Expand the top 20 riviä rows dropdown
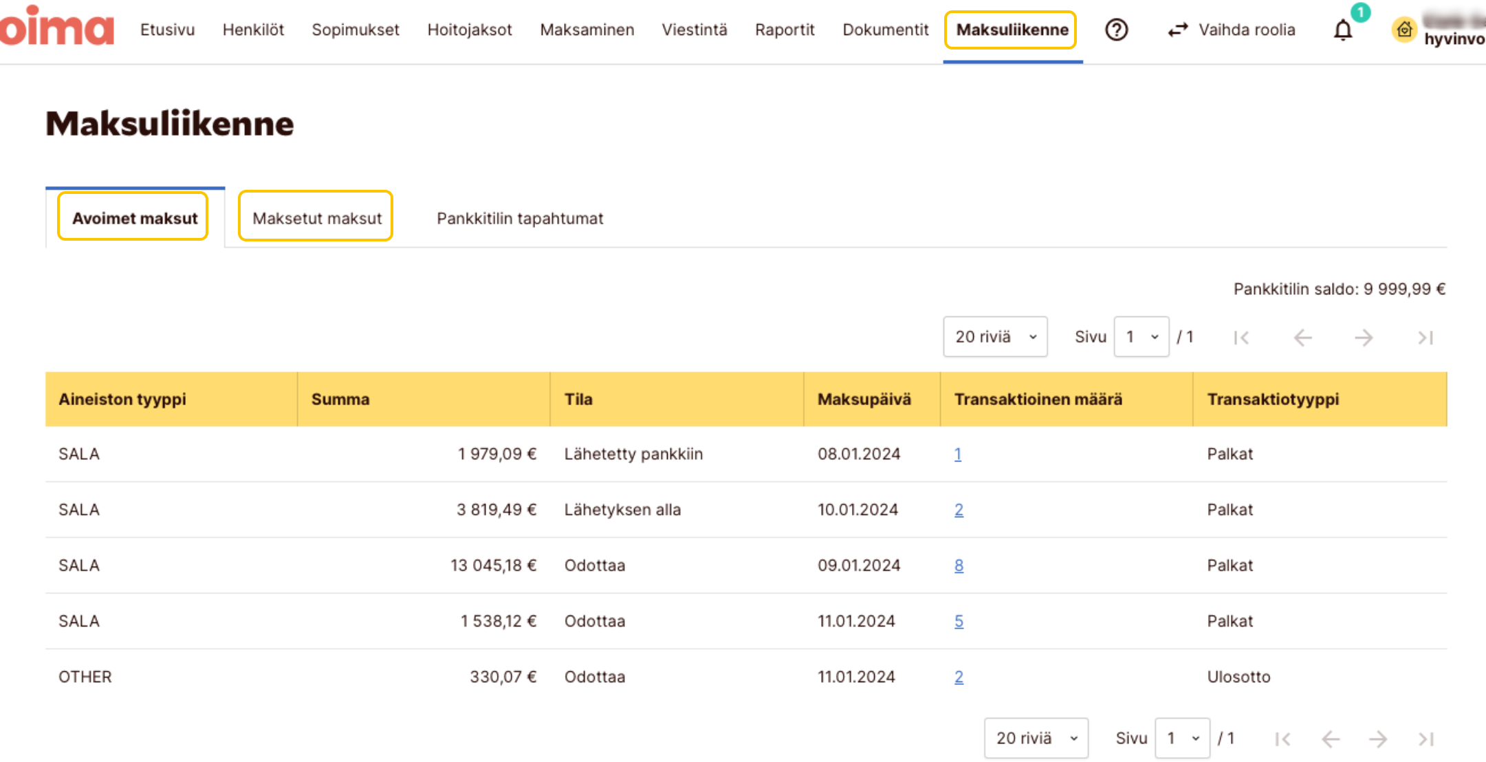 995,337
